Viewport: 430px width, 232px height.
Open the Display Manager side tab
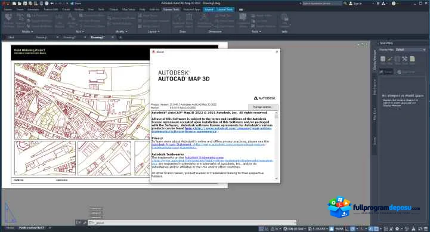coord(375,61)
